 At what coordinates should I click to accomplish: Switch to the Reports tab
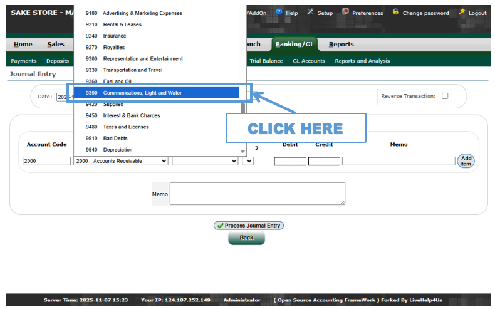point(341,45)
